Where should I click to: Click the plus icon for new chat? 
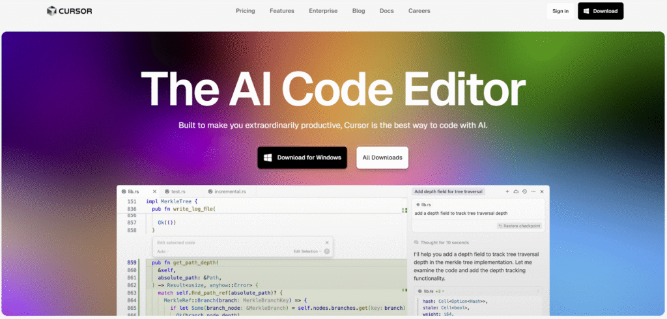pyautogui.click(x=507, y=192)
